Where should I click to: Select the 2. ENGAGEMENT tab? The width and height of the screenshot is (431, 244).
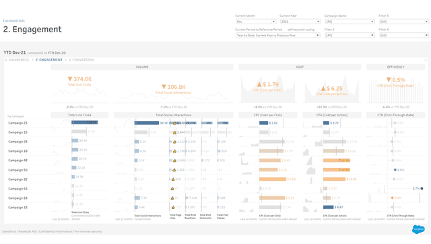[x=49, y=60]
